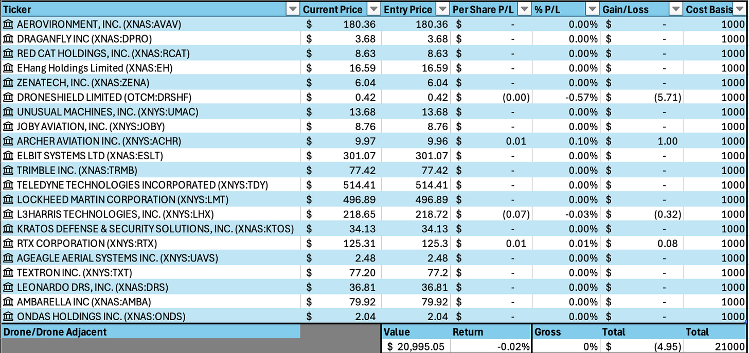Screen dimensions: 749x353
Task: Click the stock icon beside ARCHER AVIATION
Action: click(x=8, y=141)
